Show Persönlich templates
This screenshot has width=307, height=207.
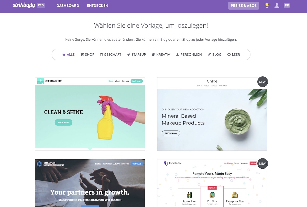(189, 54)
